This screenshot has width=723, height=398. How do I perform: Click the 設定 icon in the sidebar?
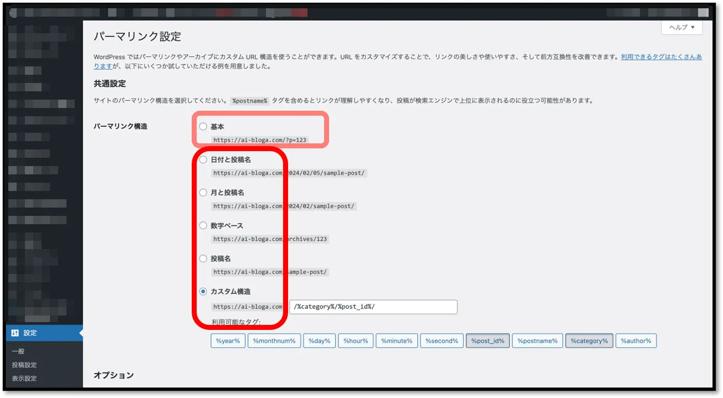[x=15, y=333]
